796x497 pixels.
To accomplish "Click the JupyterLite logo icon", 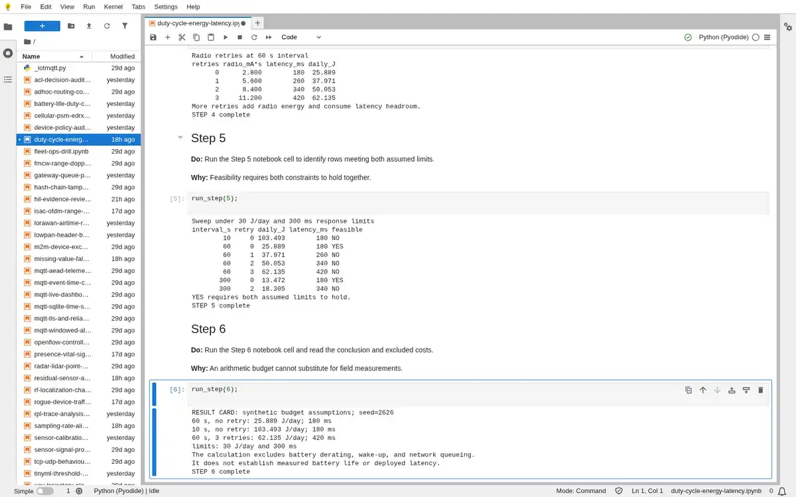I will (x=7, y=7).
